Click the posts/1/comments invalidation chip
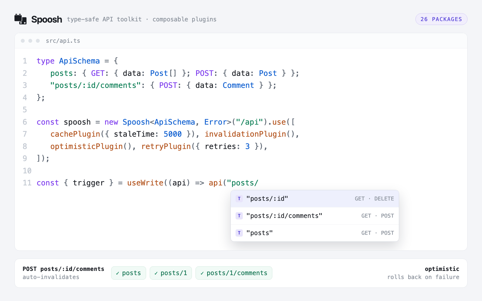 coord(234,273)
